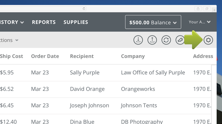Sort by the Recipient column header

(82, 56)
